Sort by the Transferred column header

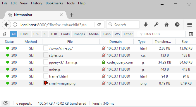point(164,41)
